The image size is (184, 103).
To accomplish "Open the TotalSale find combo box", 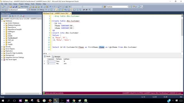I will click(117, 7).
